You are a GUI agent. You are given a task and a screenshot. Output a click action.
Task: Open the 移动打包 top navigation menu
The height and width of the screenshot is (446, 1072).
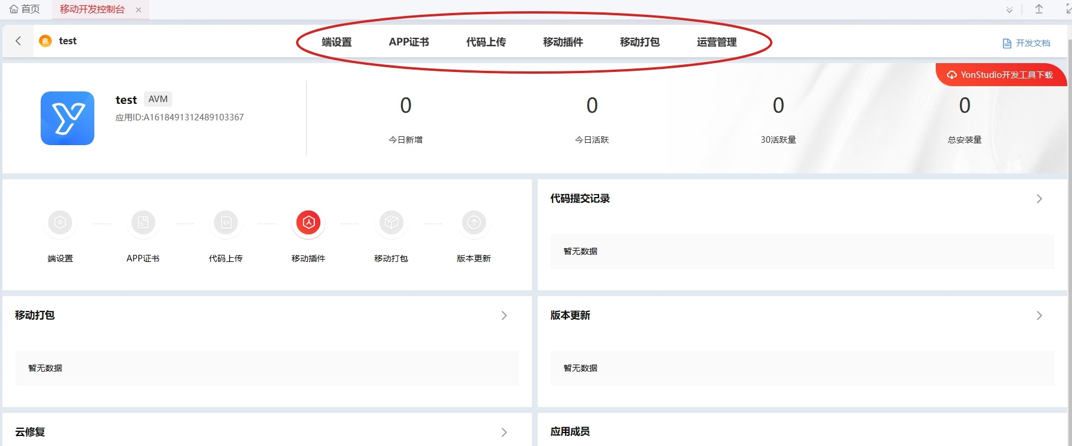tap(640, 42)
